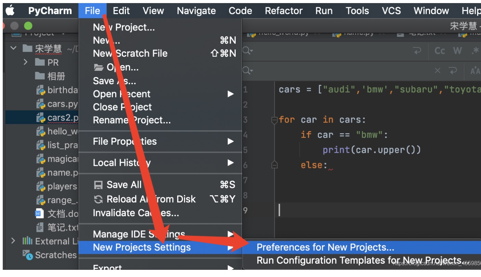481x277 pixels.
Task: Toggle whole Words (W) search option
Action: pos(457,51)
